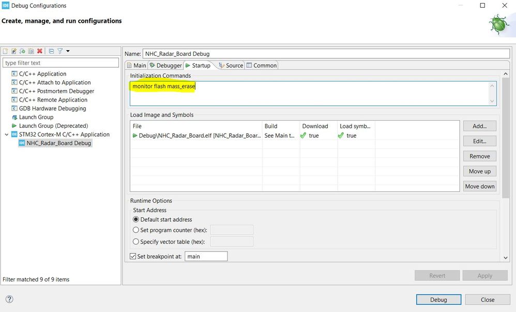Toggle the Set breakpoint at checkbox

point(133,256)
